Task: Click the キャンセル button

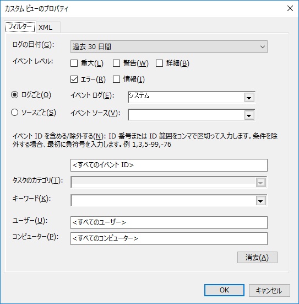Action: (x=269, y=290)
